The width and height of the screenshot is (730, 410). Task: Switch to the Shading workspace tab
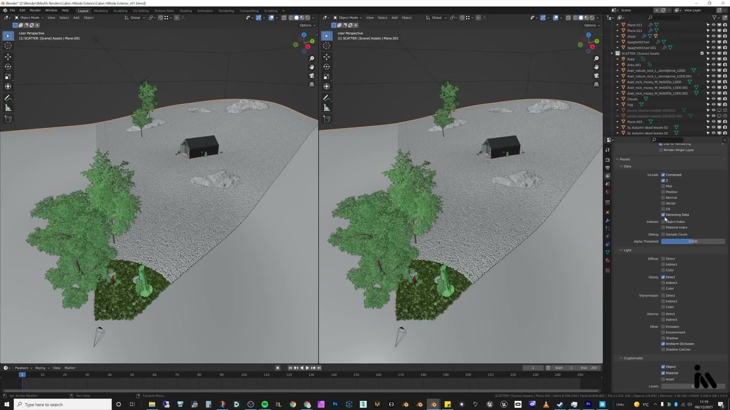click(186, 11)
